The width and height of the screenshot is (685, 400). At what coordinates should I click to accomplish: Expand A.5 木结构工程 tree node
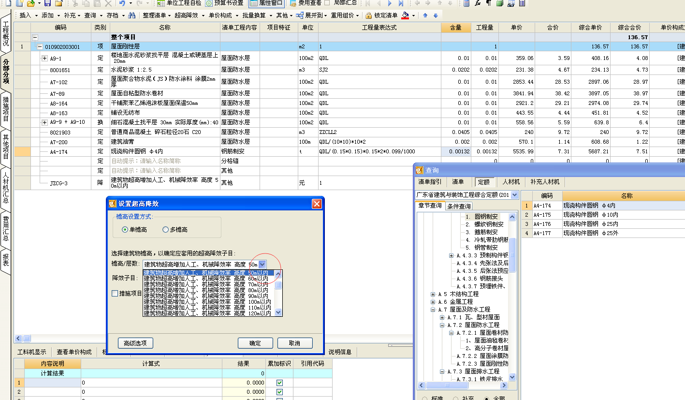(x=433, y=294)
